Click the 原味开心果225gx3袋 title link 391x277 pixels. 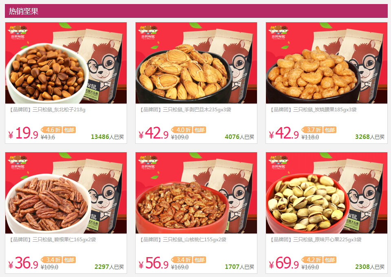[316, 240]
